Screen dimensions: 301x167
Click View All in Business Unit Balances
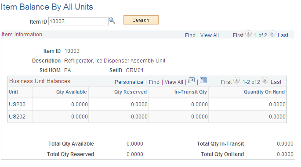tap(174, 82)
